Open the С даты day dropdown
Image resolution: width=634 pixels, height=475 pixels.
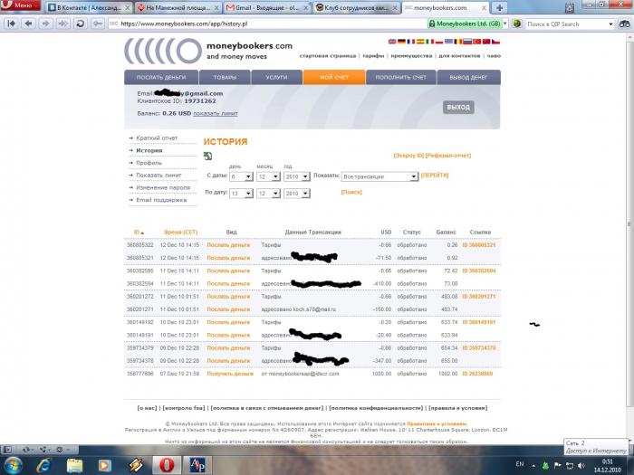241,176
